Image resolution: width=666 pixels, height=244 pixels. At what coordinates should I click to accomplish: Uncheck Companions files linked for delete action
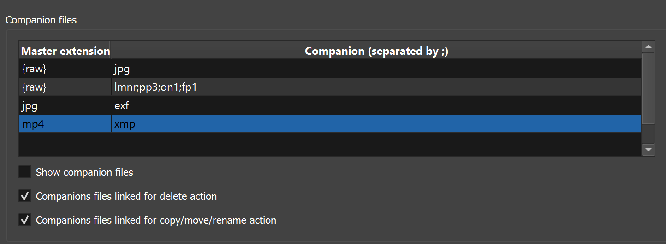24,196
